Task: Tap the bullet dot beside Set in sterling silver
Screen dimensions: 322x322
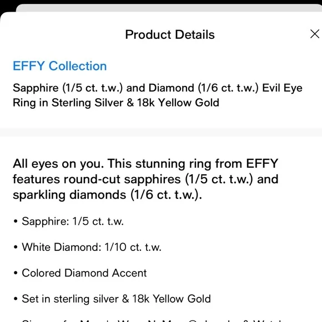Action: [16, 299]
